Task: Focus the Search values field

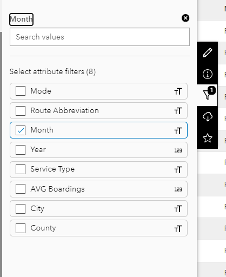Action: point(99,37)
